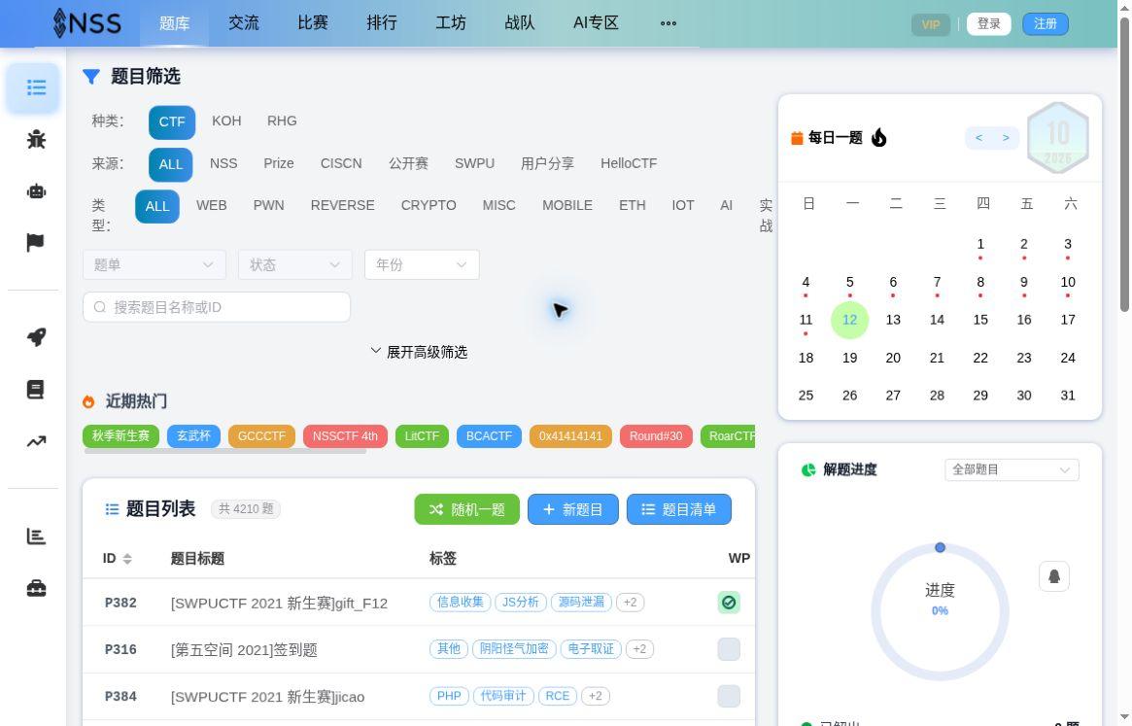Screen dimensions: 1132x726
Task: Select KOH kind filter
Action: [226, 121]
